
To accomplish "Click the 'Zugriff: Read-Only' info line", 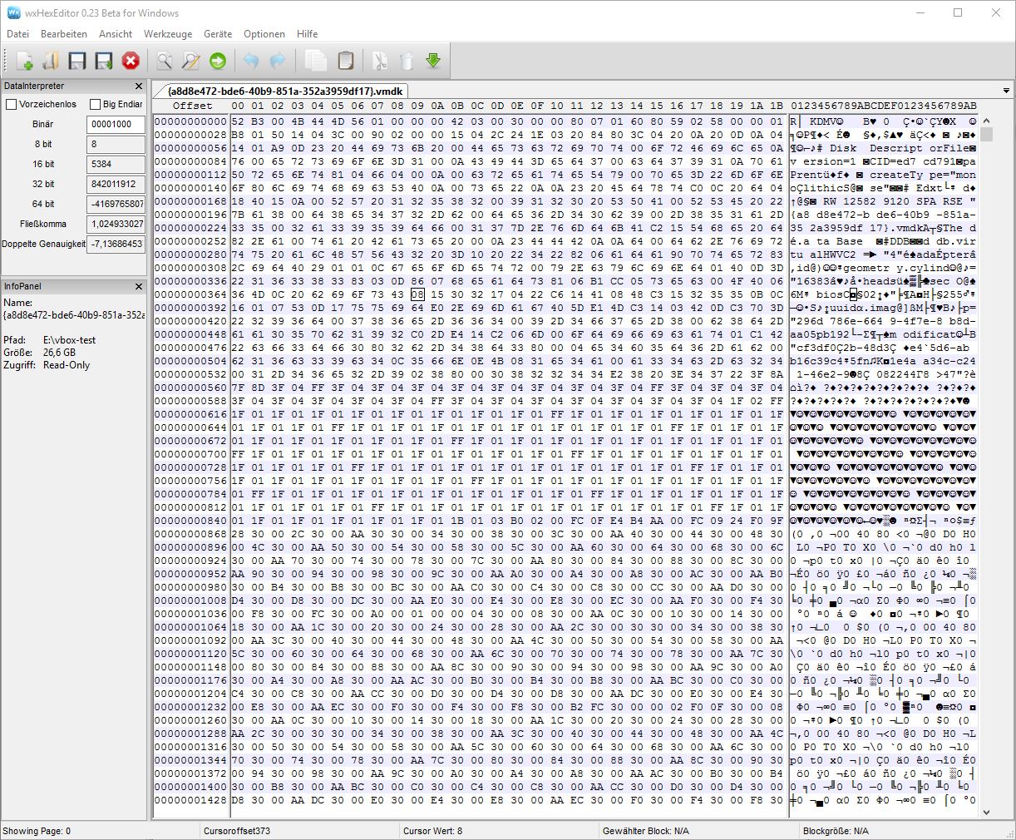I will pos(47,365).
